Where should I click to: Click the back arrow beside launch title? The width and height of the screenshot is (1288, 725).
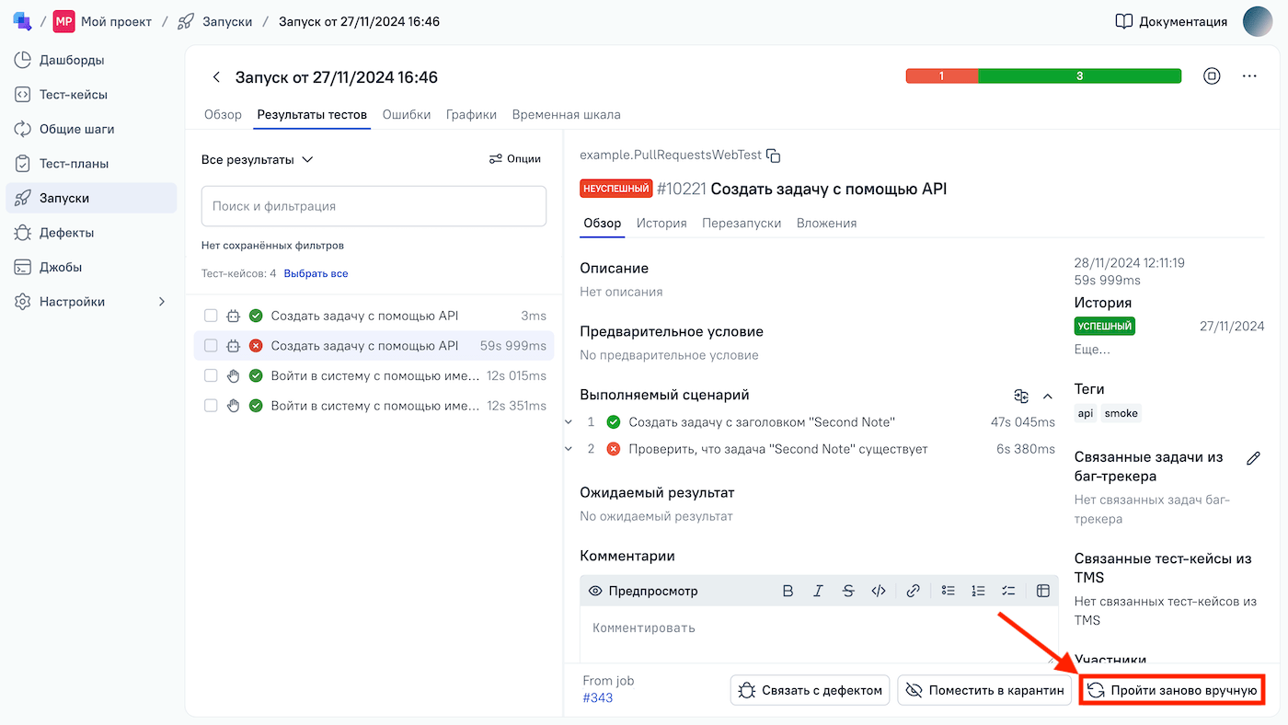(x=216, y=77)
